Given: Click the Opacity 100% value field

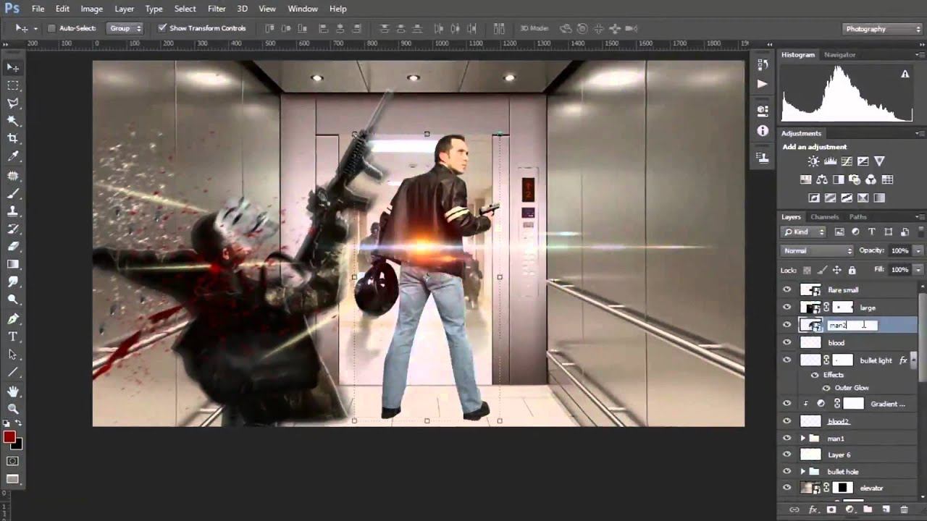Looking at the screenshot, I should click(900, 250).
